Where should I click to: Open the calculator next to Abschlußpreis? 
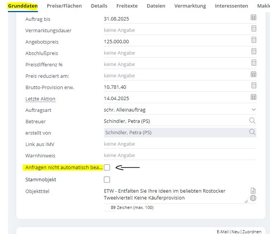[x=253, y=51]
